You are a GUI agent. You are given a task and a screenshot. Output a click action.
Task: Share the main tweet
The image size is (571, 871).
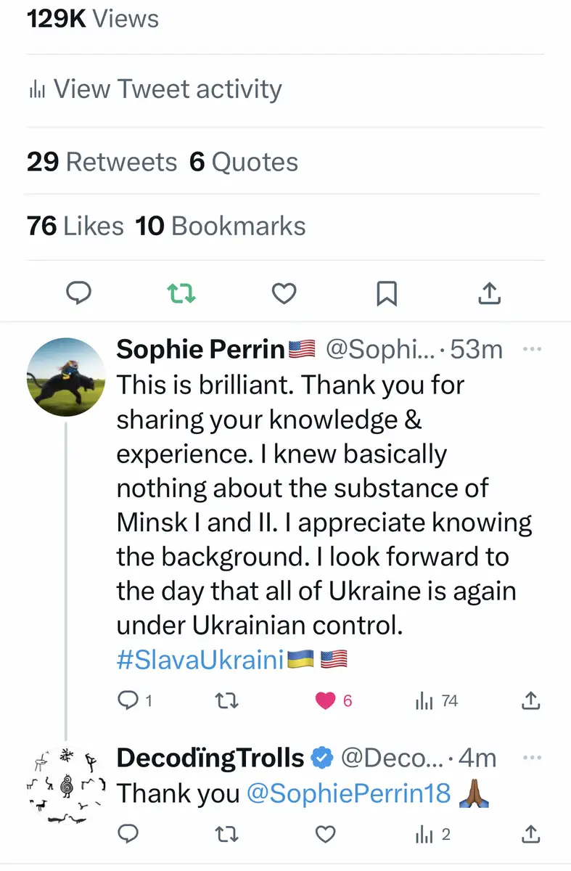pyautogui.click(x=490, y=293)
